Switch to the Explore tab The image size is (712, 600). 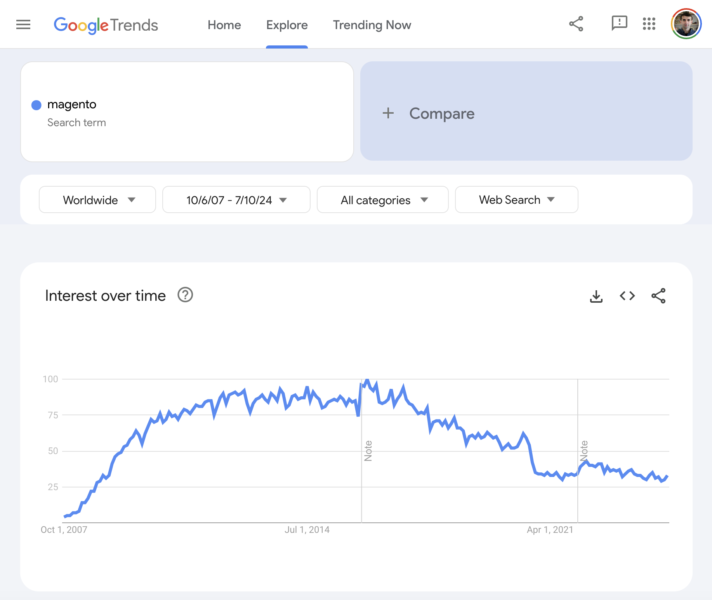tap(287, 25)
